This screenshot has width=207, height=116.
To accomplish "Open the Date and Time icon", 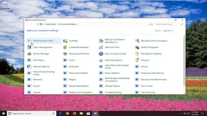I will pos(101,47).
